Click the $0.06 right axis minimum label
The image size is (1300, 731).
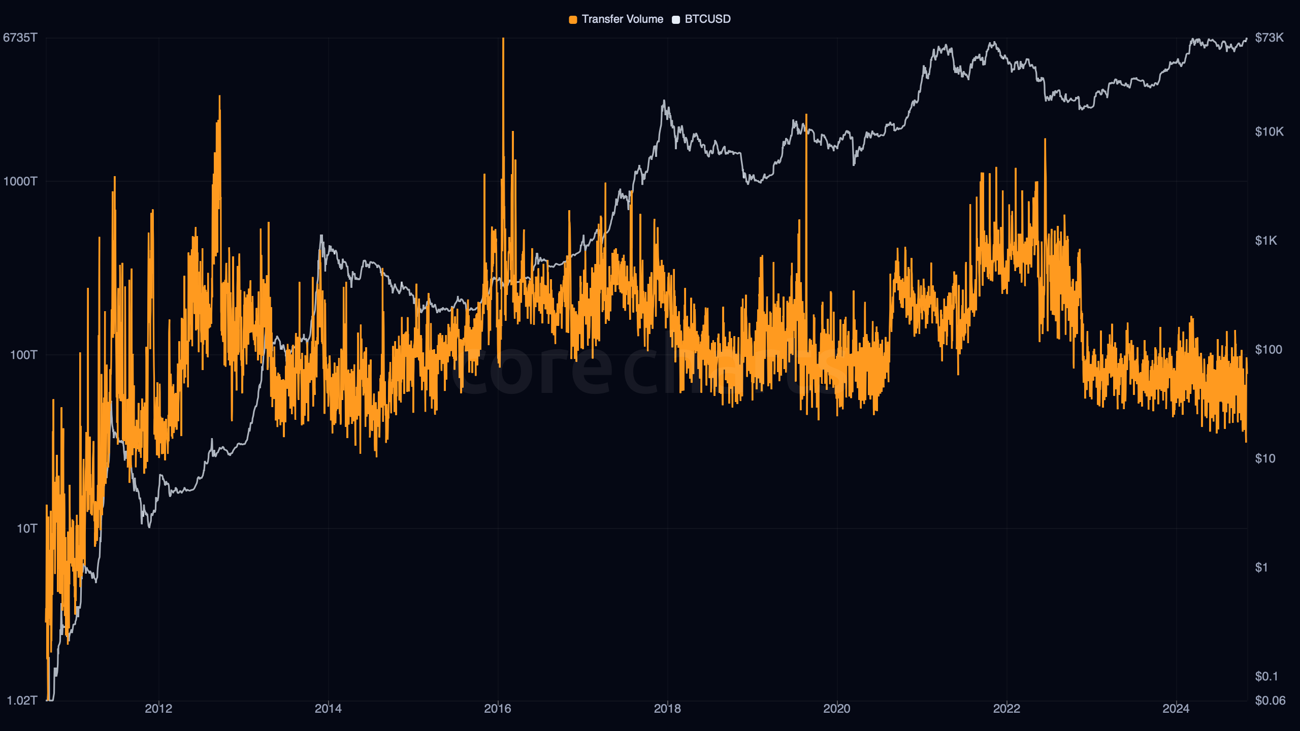1270,701
